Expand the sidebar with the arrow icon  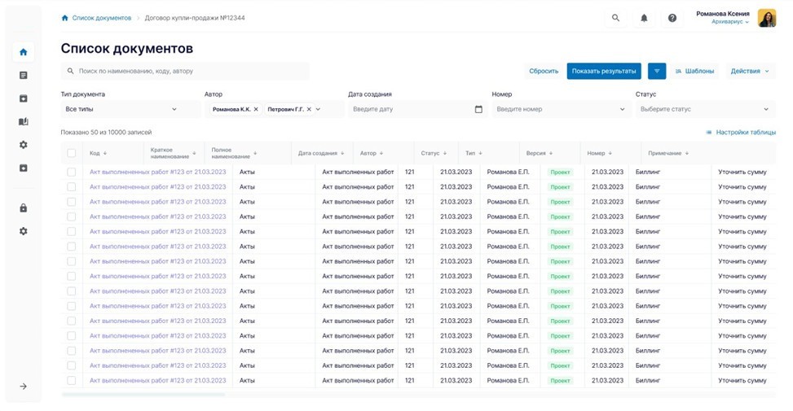click(x=24, y=387)
